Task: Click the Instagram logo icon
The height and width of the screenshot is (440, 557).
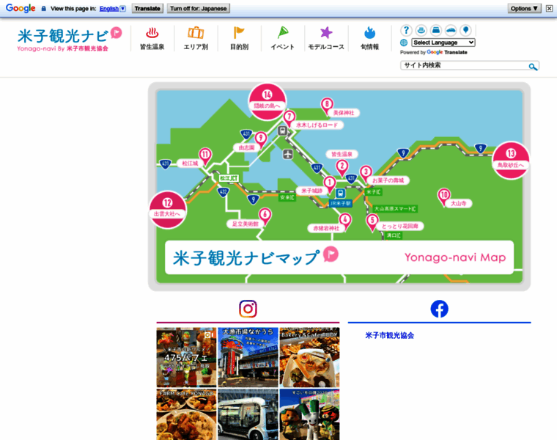Action: click(248, 309)
